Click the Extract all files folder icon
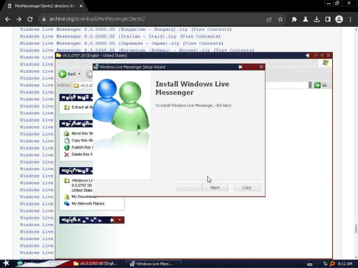The height and width of the screenshot is (268, 358). pyautogui.click(x=67, y=107)
